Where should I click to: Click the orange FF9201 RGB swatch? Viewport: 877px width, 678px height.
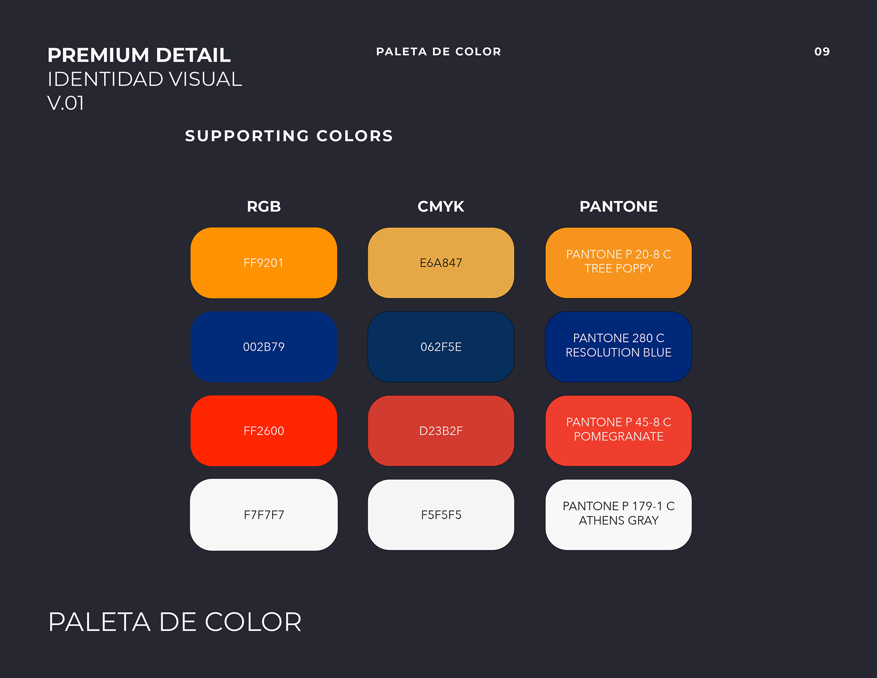point(264,263)
